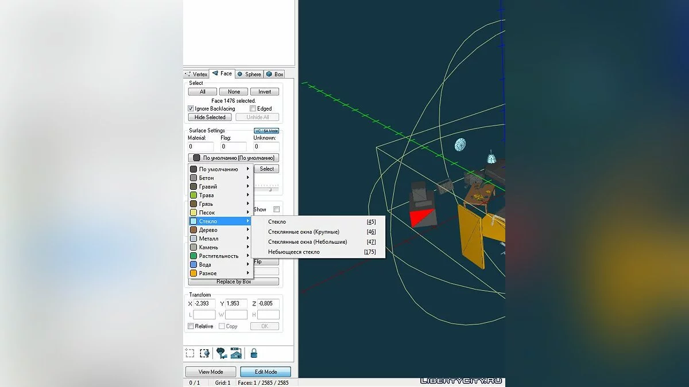Open the Box tab
Viewport: 689px width, 387px height.
pos(275,74)
